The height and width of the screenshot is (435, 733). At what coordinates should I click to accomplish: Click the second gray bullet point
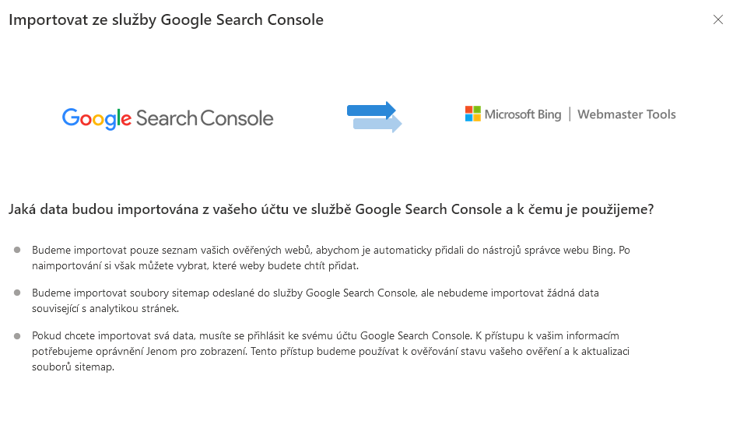point(17,293)
